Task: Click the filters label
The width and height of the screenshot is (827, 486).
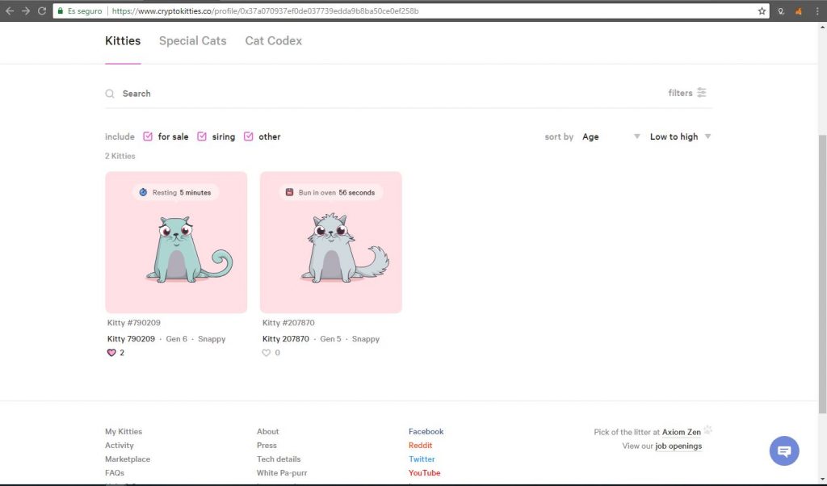Action: pyautogui.click(x=680, y=93)
